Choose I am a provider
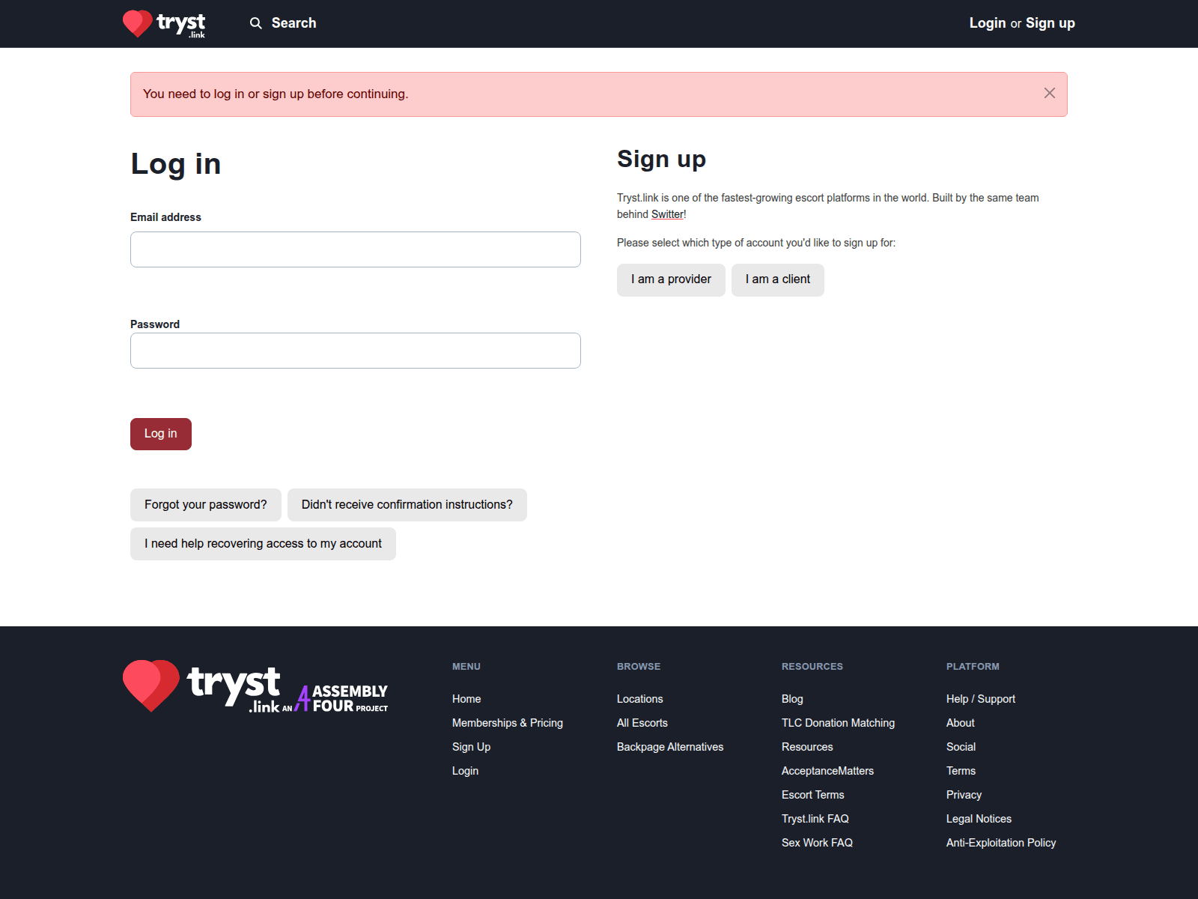The image size is (1198, 899). click(671, 279)
